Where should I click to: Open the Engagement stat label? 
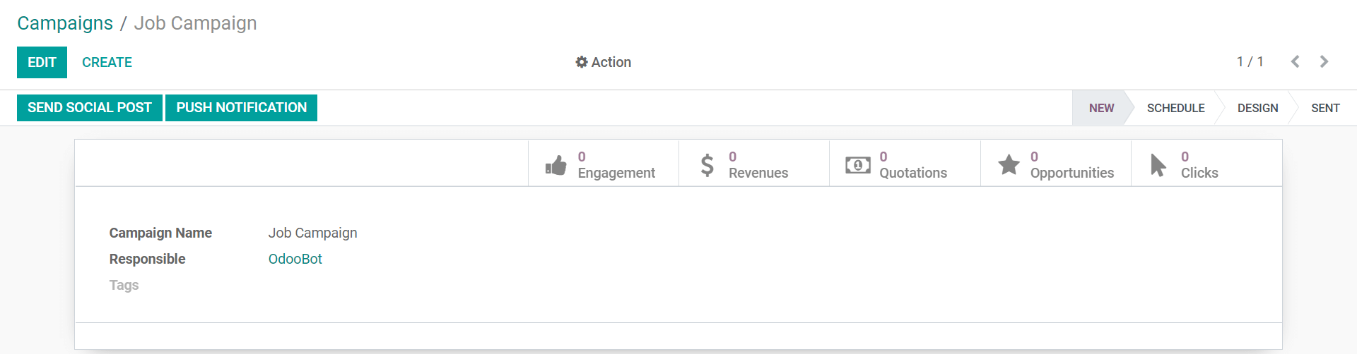click(616, 173)
